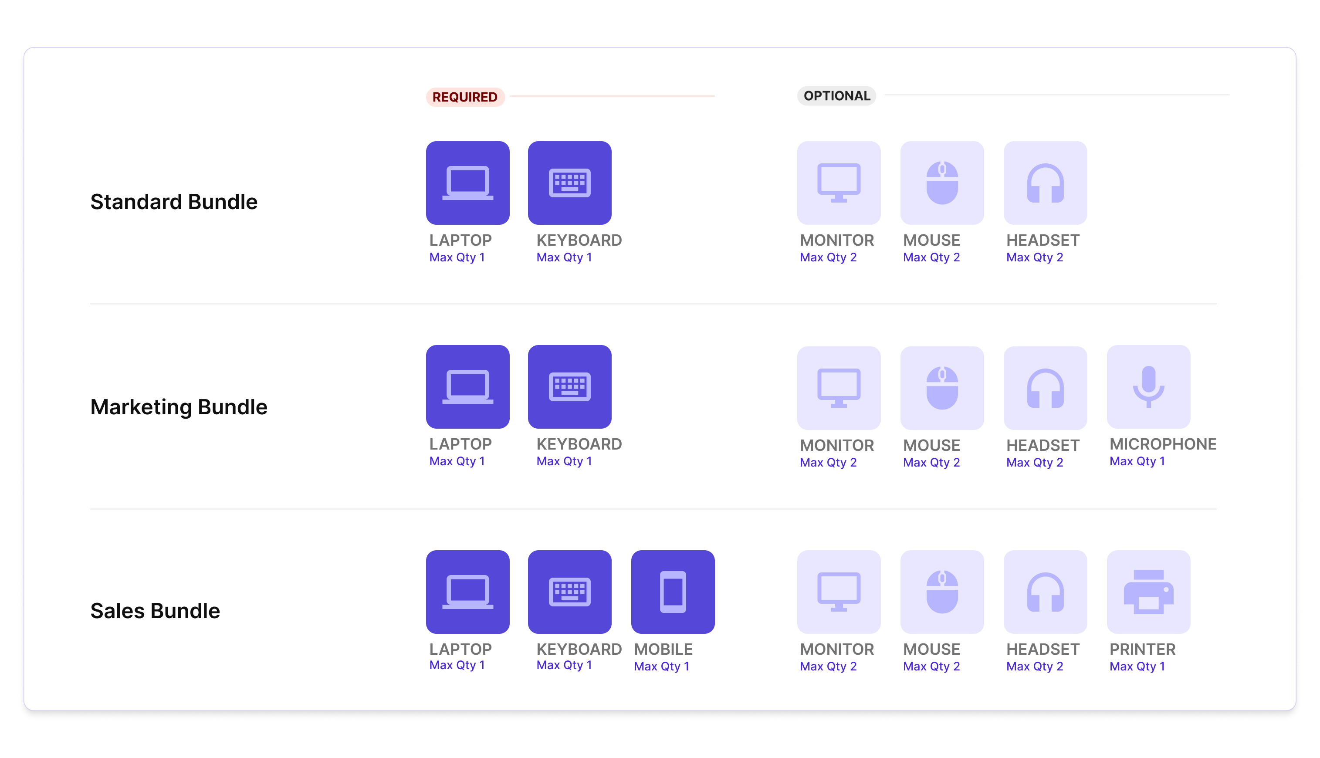Click the Sales Bundle title
Viewport: 1320px width, 758px height.
pyautogui.click(x=155, y=611)
